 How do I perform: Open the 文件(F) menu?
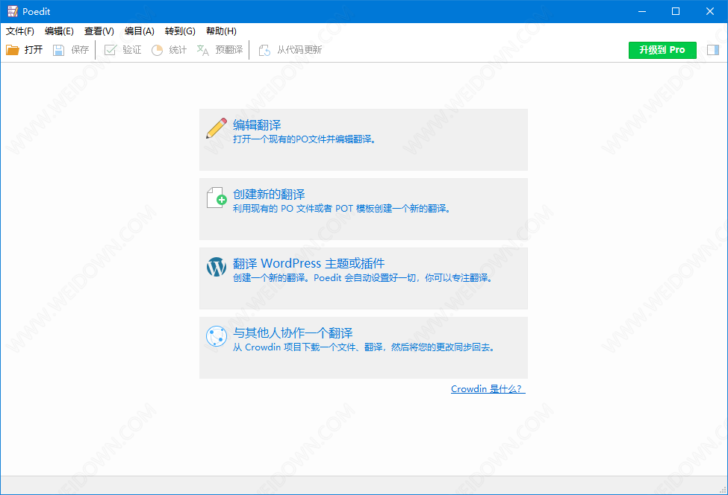pyautogui.click(x=20, y=31)
